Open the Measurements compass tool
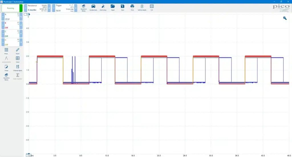Screen dimensions: 292x157 pos(6,59)
